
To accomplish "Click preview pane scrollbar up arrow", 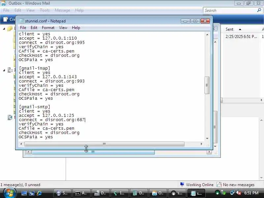I will (x=261, y=120).
